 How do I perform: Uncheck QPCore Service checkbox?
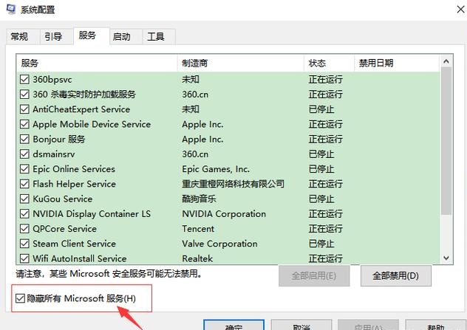(x=24, y=229)
